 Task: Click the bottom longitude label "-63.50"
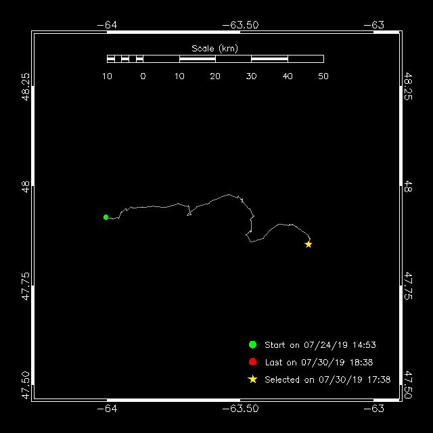(x=240, y=409)
